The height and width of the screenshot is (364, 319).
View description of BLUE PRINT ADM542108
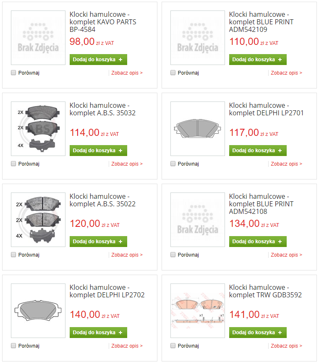pos(286,255)
